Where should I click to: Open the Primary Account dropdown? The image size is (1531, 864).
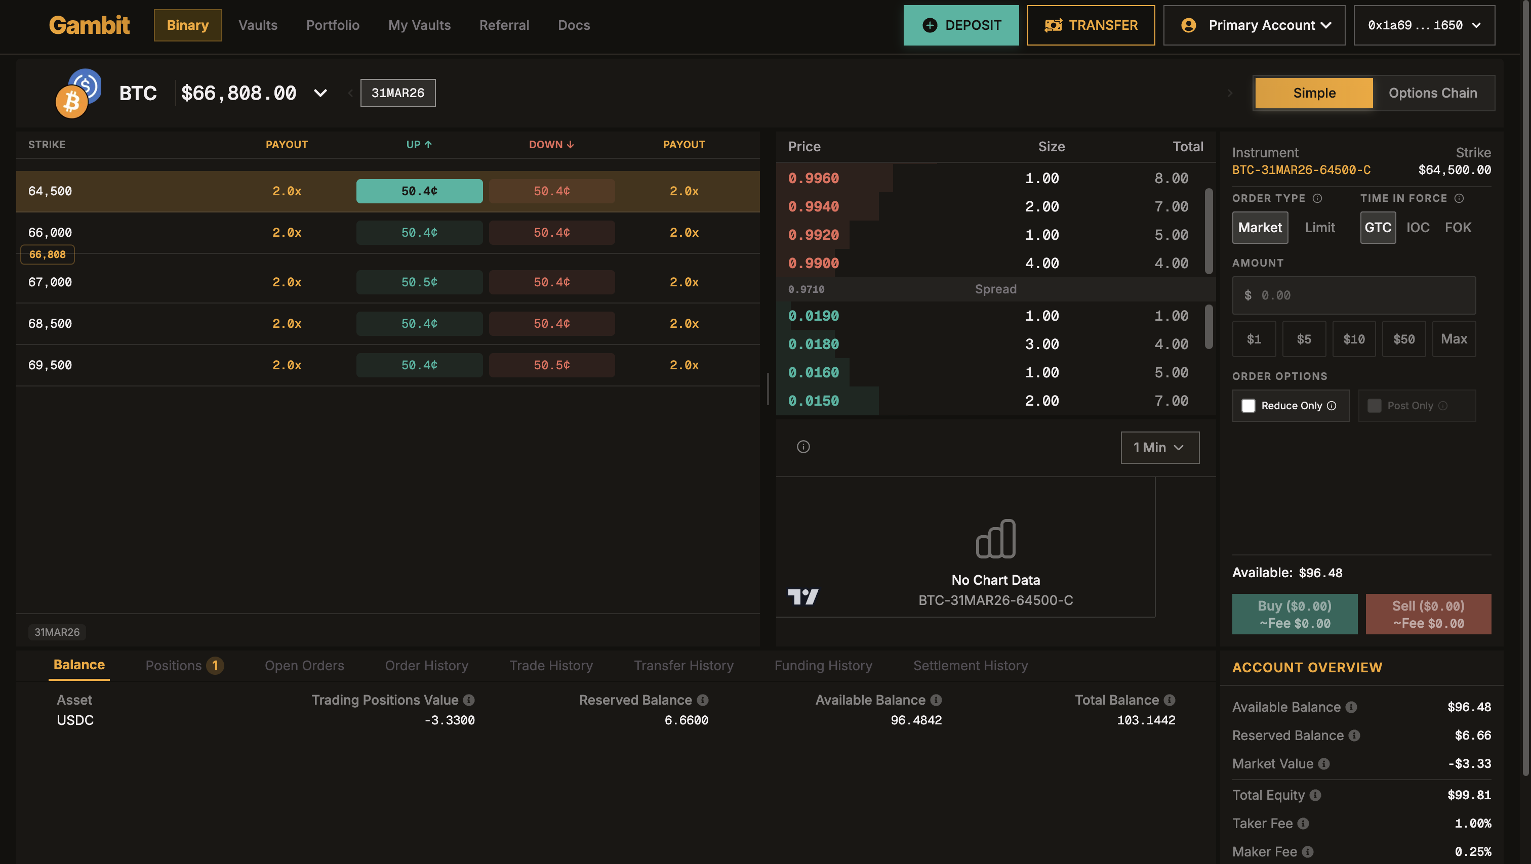1254,25
